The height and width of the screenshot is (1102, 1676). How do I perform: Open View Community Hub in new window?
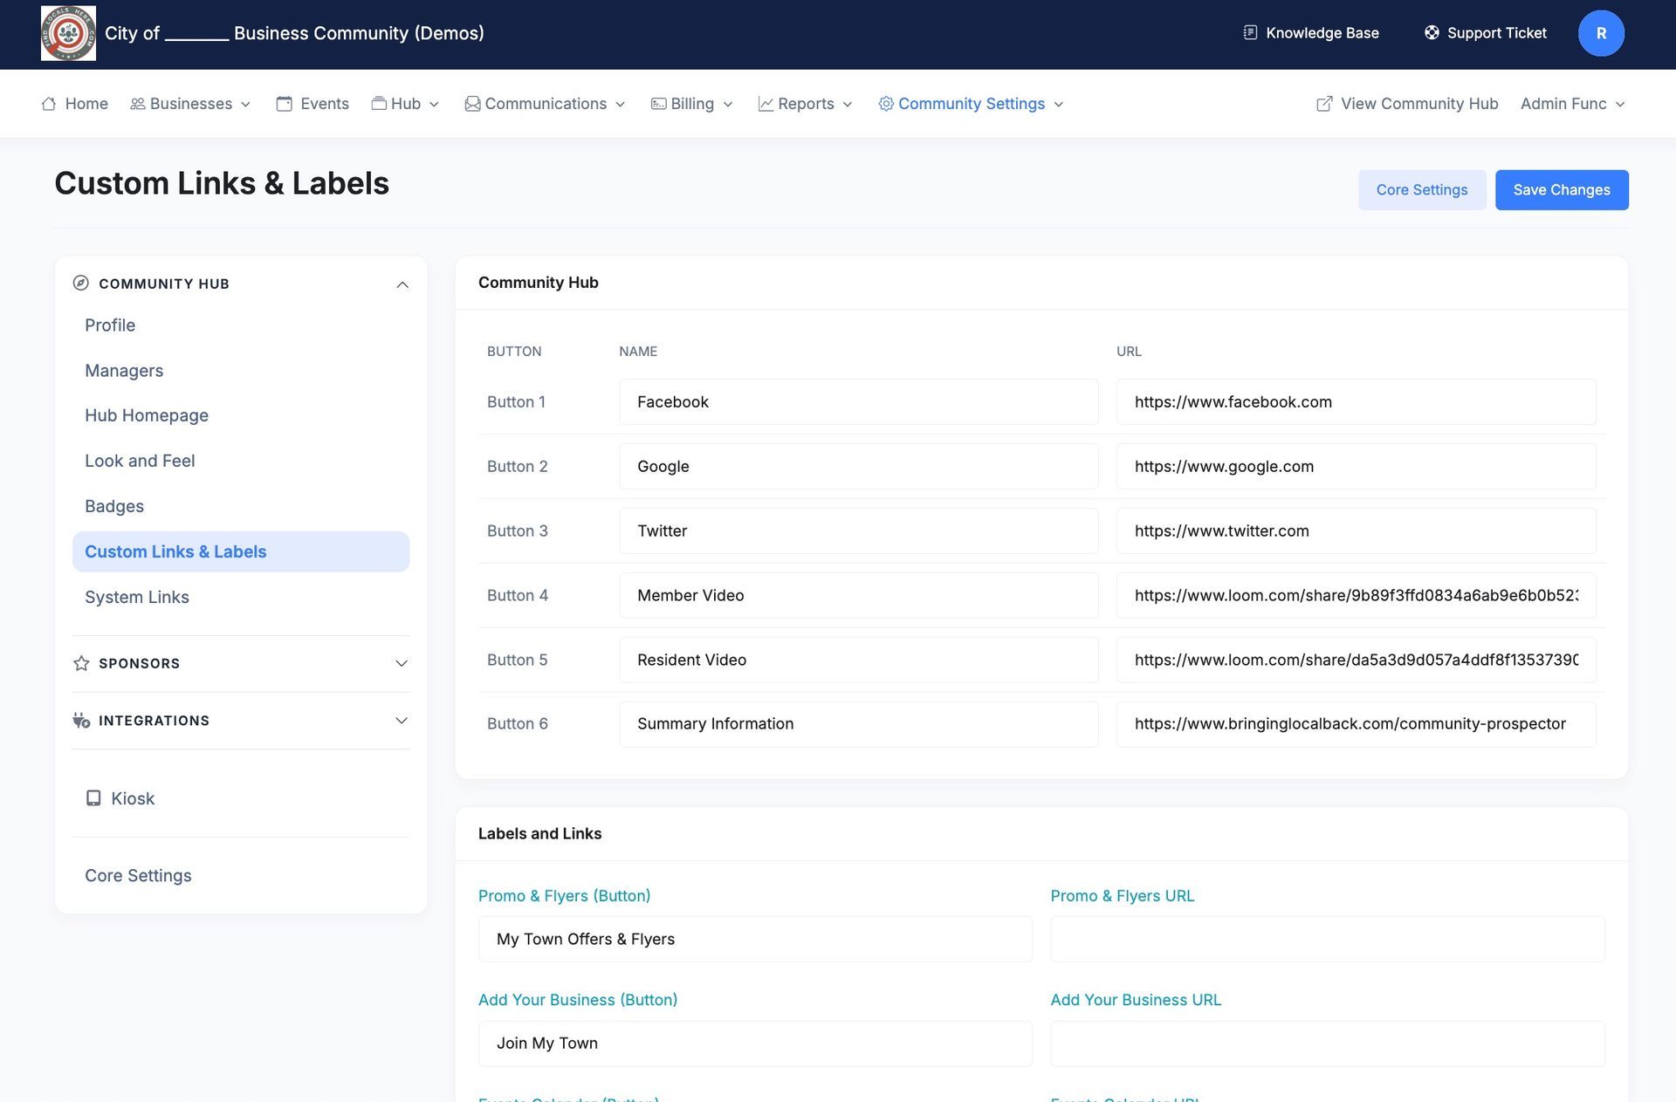tap(1407, 103)
